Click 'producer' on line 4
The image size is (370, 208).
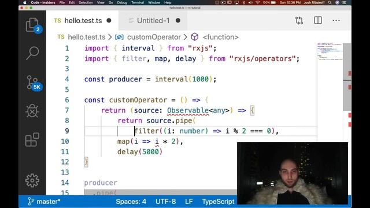[x=125, y=79]
